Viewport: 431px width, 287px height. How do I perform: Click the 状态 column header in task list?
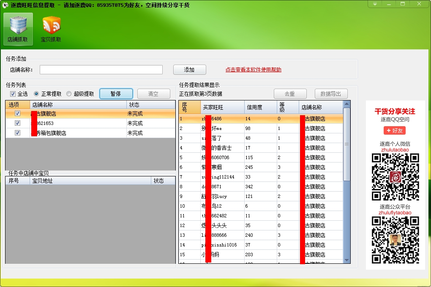(150, 105)
